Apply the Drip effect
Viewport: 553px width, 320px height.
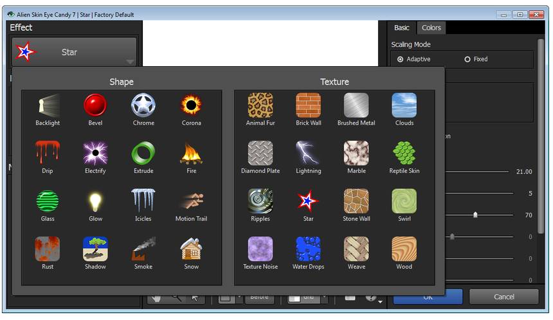[48, 157]
